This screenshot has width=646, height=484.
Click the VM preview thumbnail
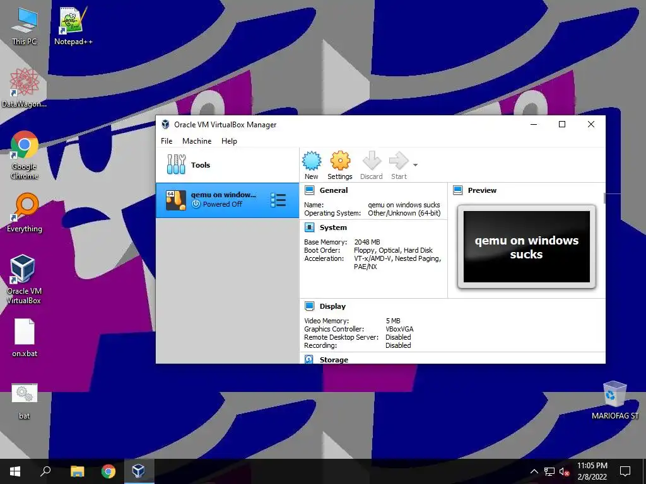pos(527,246)
